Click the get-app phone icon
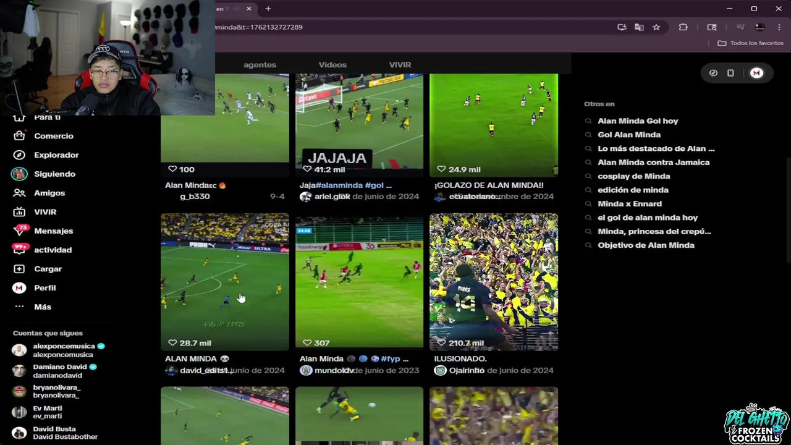The width and height of the screenshot is (791, 445). point(730,73)
